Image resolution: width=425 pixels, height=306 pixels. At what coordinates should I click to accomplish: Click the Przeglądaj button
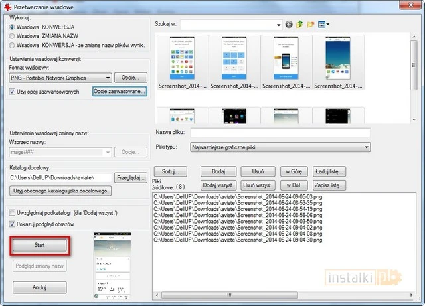coord(131,177)
